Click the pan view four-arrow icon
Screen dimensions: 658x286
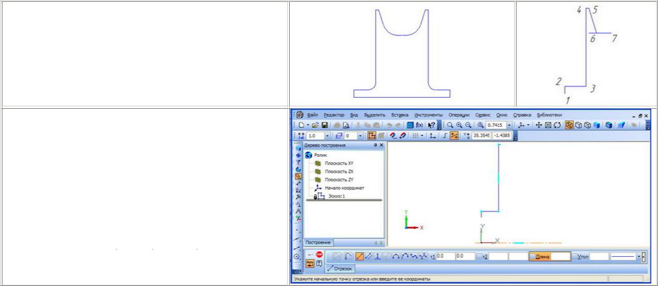[x=540, y=125]
